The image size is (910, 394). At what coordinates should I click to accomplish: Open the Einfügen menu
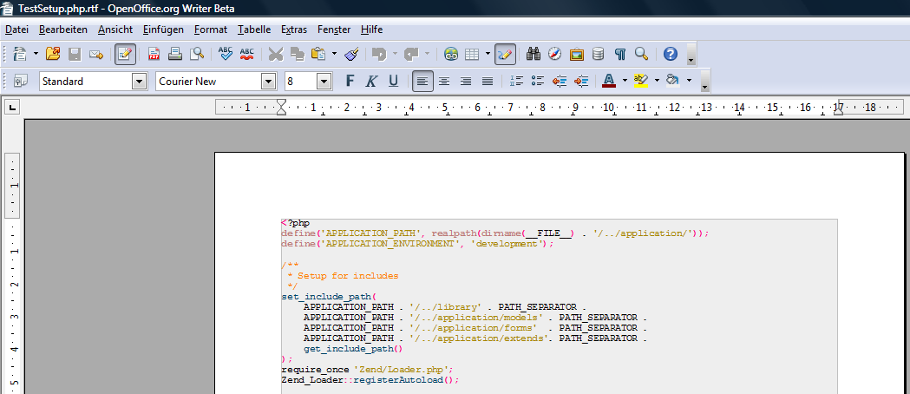click(163, 30)
